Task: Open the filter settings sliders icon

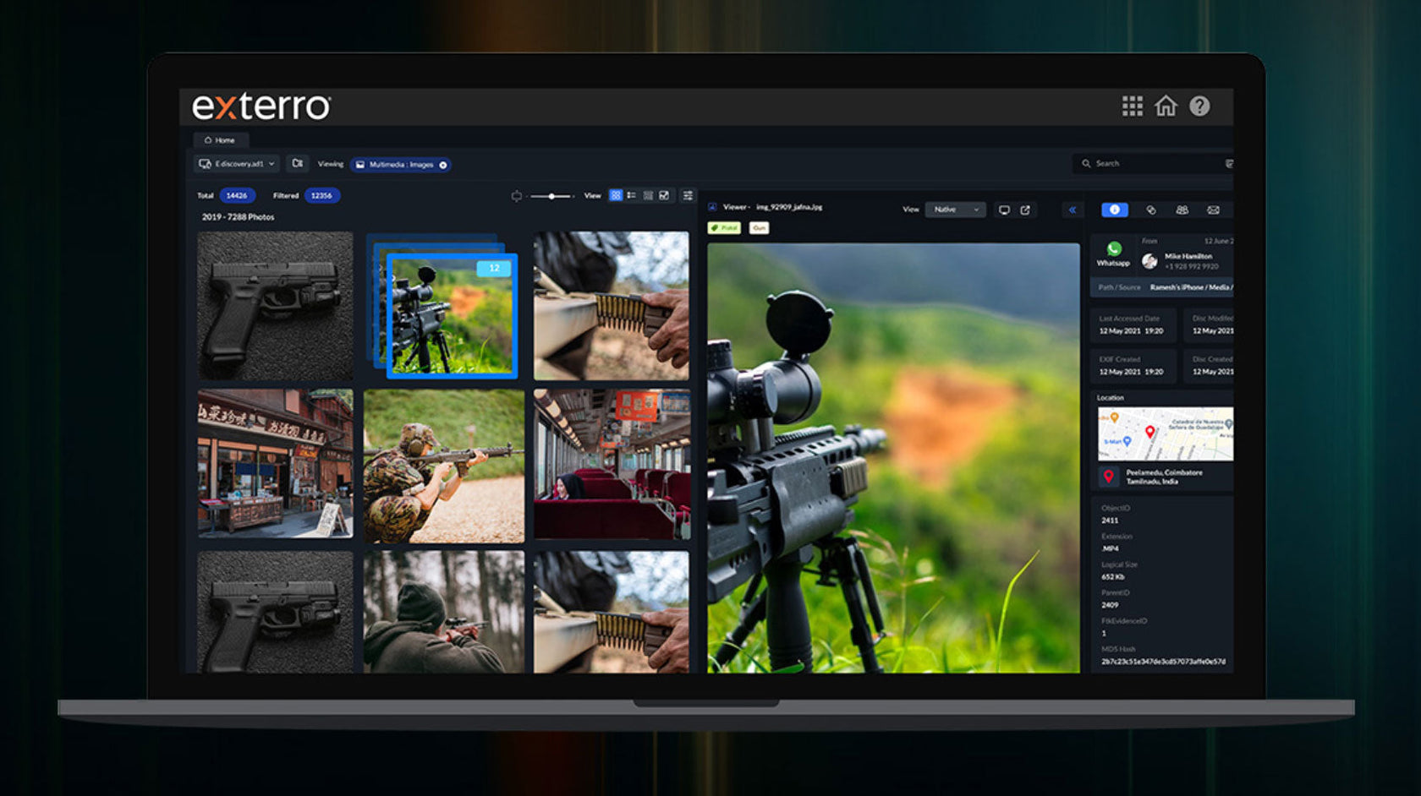Action: [x=688, y=196]
